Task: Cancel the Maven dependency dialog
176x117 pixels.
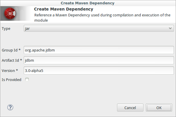Action: click(x=130, y=108)
